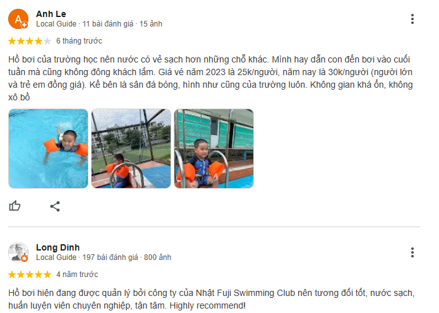
Task: Click the '6 tháng trước' timestamp
Action: point(79,41)
